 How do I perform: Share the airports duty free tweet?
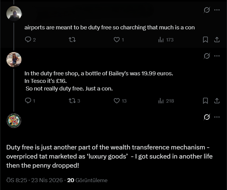(x=217, y=40)
